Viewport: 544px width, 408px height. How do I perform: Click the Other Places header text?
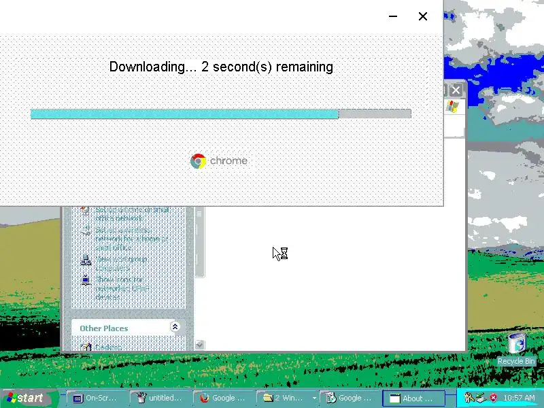(x=104, y=328)
